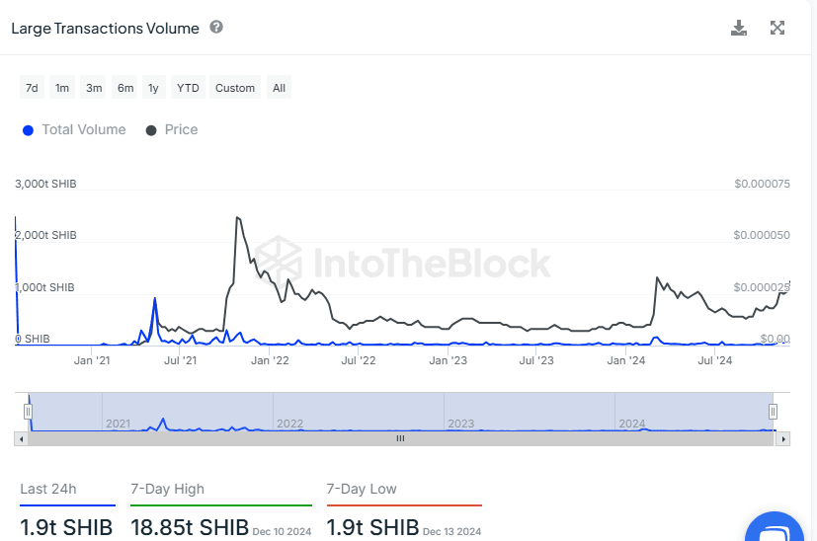Viewport: 817px width, 541px height.
Task: Click the scrollbar left arrow
Action: coord(21,439)
